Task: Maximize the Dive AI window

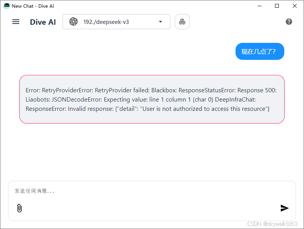Action: pyautogui.click(x=277, y=6)
